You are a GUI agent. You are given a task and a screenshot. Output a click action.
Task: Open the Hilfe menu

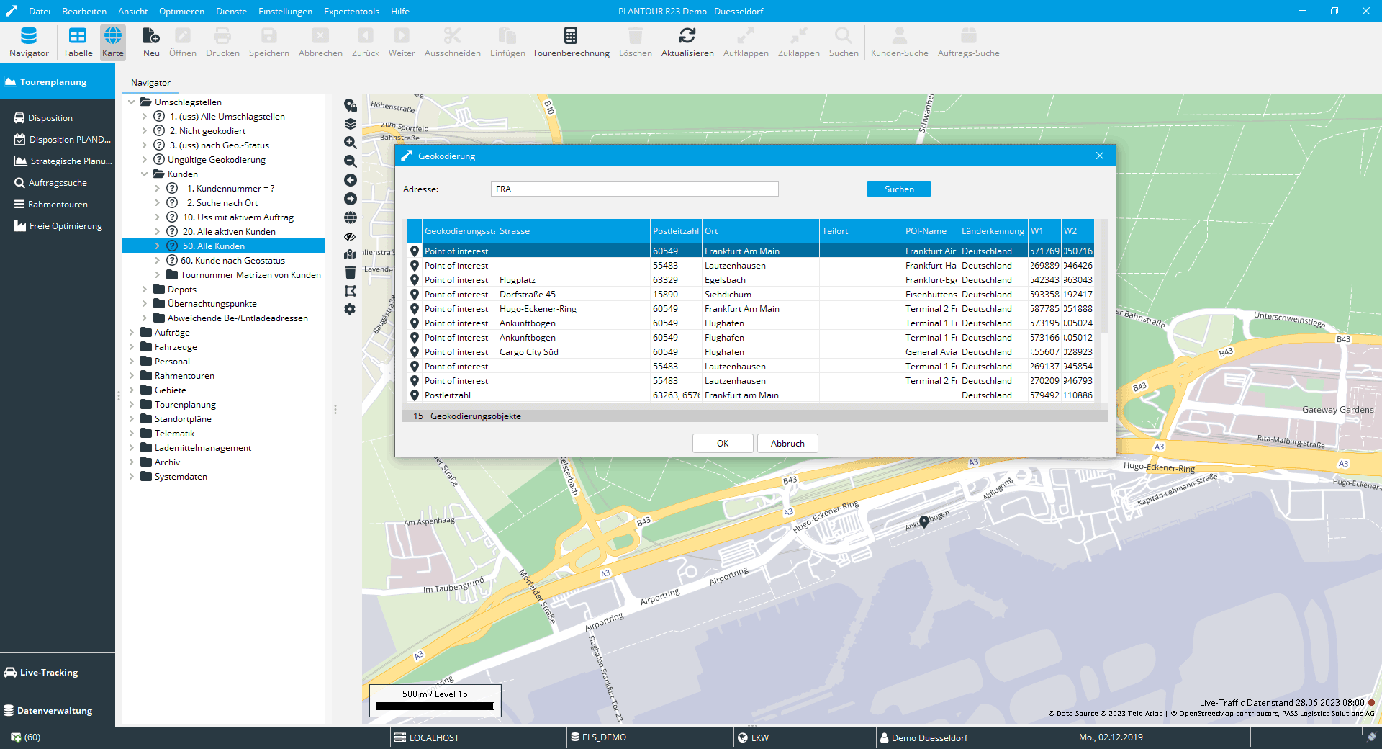(400, 12)
